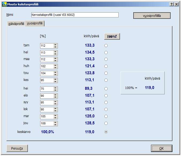This screenshot has height=156, width=181.
Task: Confirm with the OK button
Action: click(x=162, y=148)
